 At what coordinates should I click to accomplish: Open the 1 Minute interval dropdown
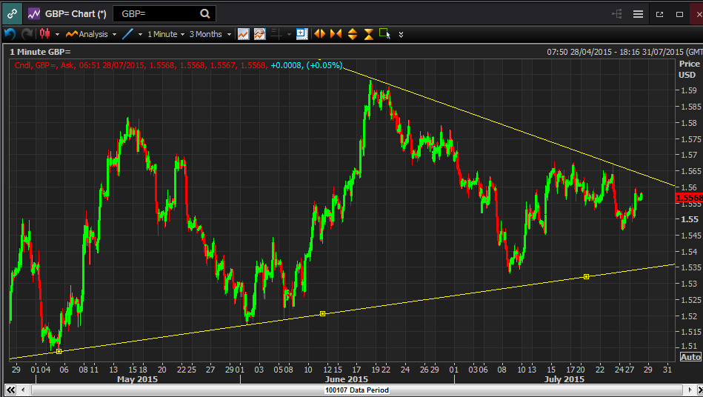(166, 34)
